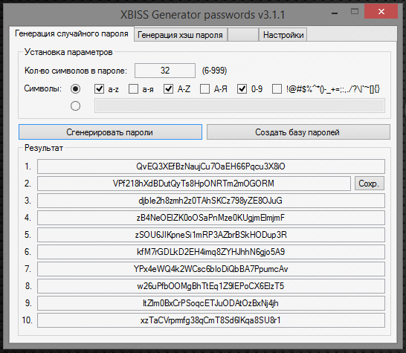The height and width of the screenshot is (353, 406).
Task: Close the XBISS Generator passwords window
Action: 381,11
